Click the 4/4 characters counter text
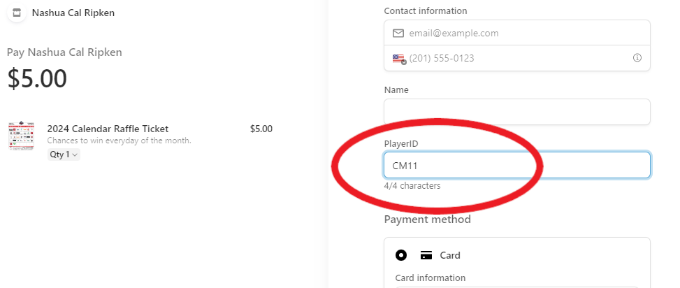The width and height of the screenshot is (680, 288). [412, 186]
